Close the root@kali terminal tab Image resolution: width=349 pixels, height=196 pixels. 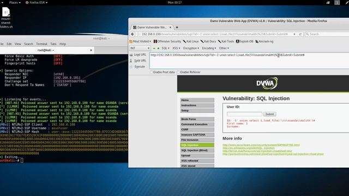(91, 50)
